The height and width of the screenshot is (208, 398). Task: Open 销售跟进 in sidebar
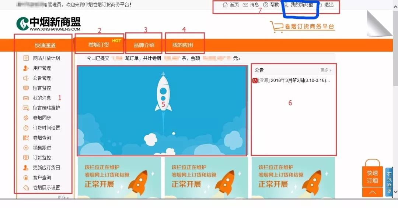click(42, 148)
